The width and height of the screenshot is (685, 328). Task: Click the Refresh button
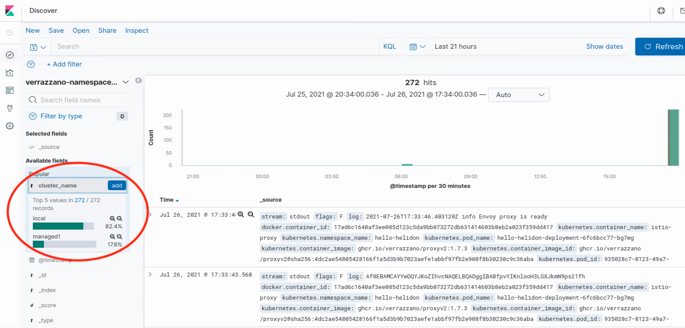660,47
